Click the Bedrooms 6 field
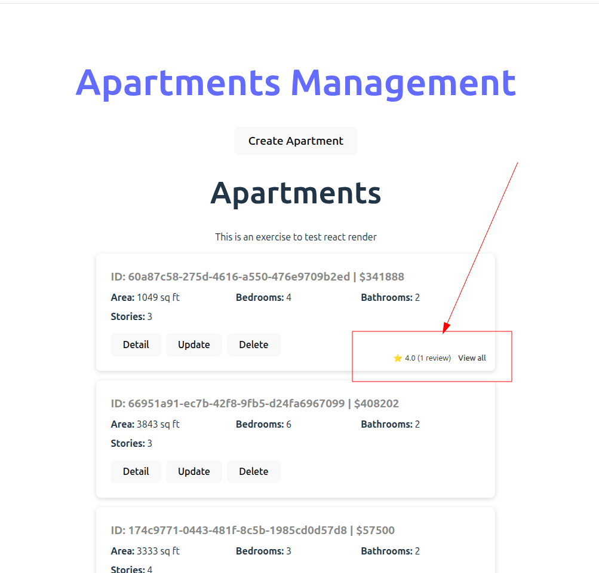The width and height of the screenshot is (599, 573). tap(263, 424)
